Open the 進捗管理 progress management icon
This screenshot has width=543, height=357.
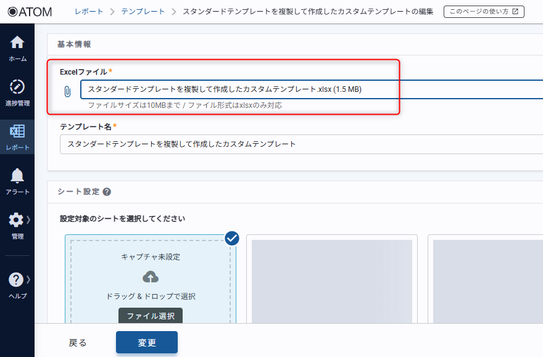tap(17, 87)
